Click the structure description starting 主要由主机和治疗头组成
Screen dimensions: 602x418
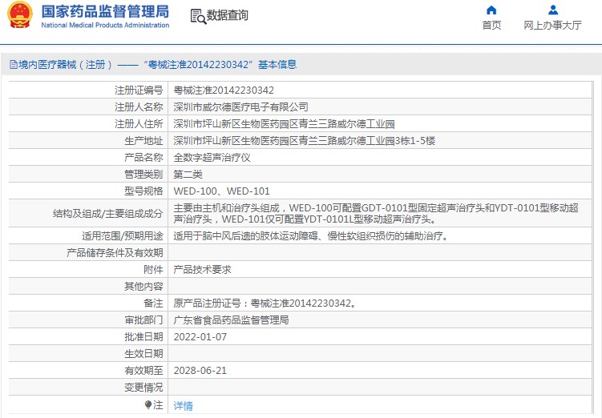point(376,214)
